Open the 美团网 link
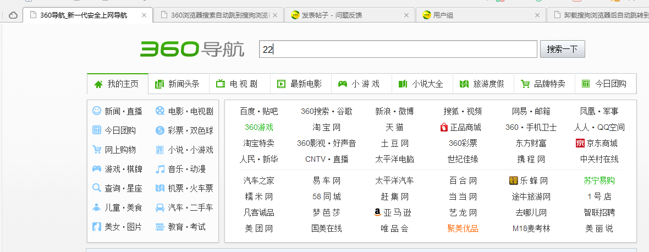The height and width of the screenshot is (252, 649). [x=258, y=228]
